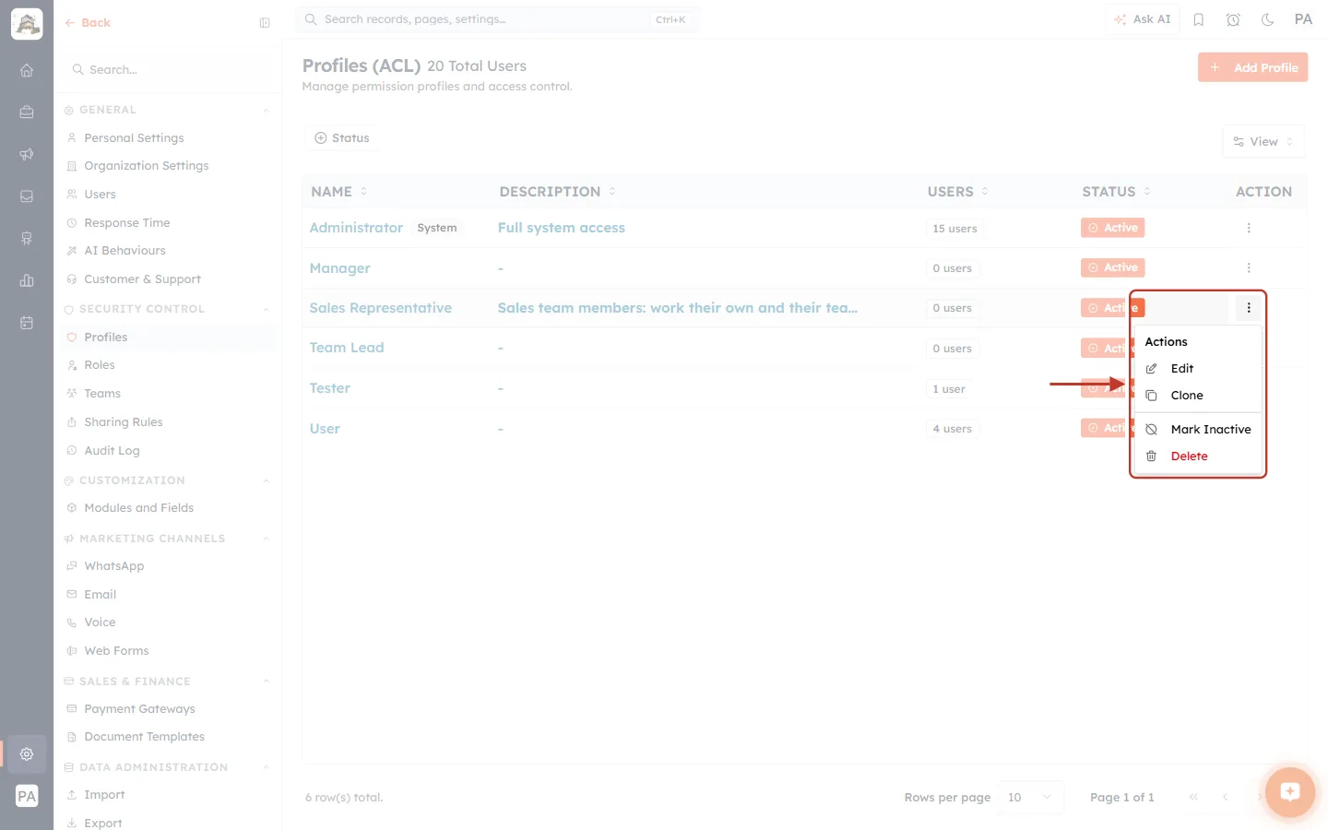
Task: Choose Delete in the Actions menu
Action: (1198, 456)
